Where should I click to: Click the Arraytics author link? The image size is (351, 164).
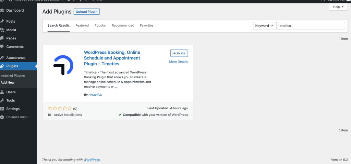click(95, 95)
